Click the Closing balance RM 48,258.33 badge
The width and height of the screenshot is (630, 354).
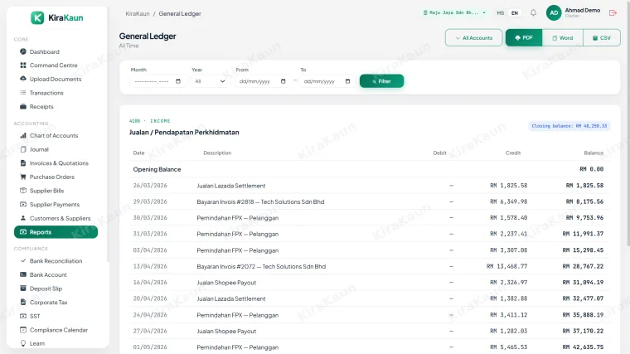(569, 126)
